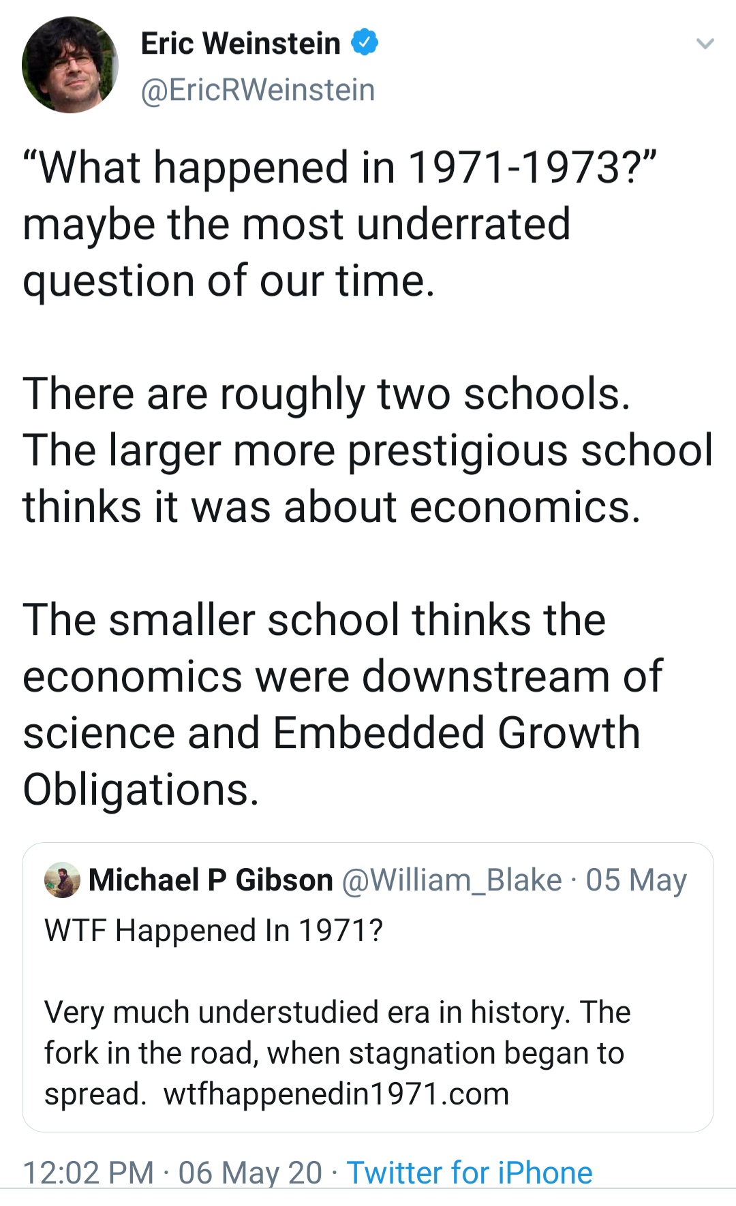This screenshot has height=1206, width=736.
Task: Click the 'thinks it was about economics' line
Action: 331,507
